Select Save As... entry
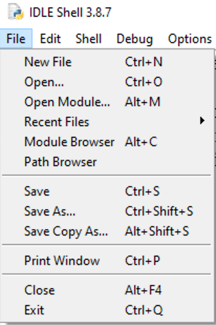 pos(107,211)
